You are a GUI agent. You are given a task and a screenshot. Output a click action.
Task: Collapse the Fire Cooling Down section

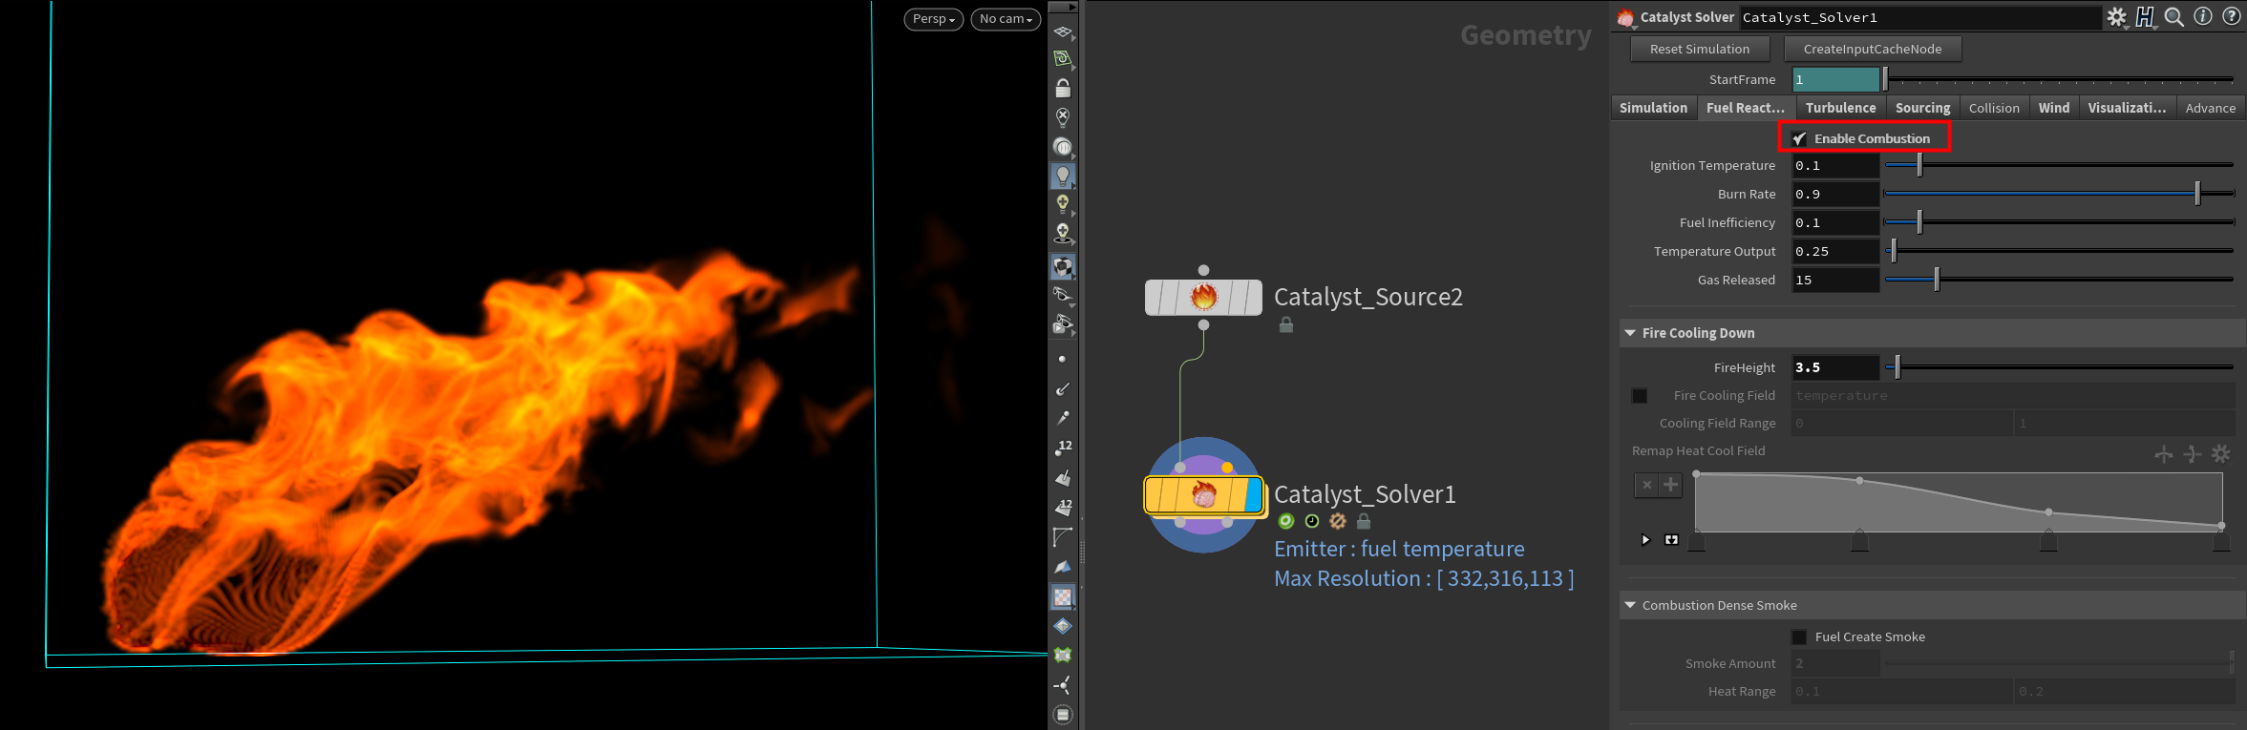coord(1630,333)
